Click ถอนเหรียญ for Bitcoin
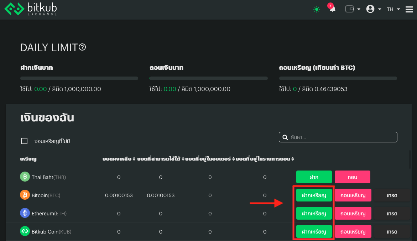Viewport: 417px width, 241px height. [x=353, y=195]
